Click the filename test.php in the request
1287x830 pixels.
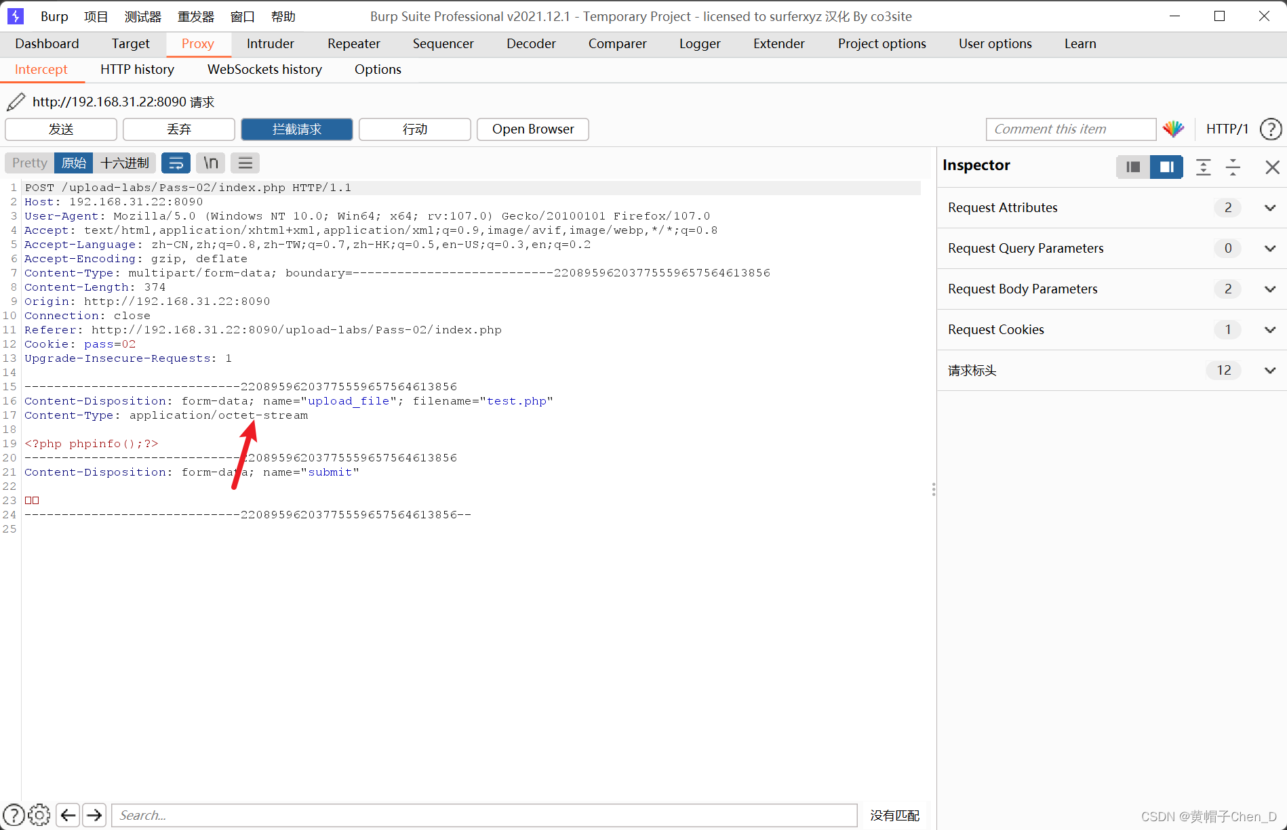tap(517, 400)
